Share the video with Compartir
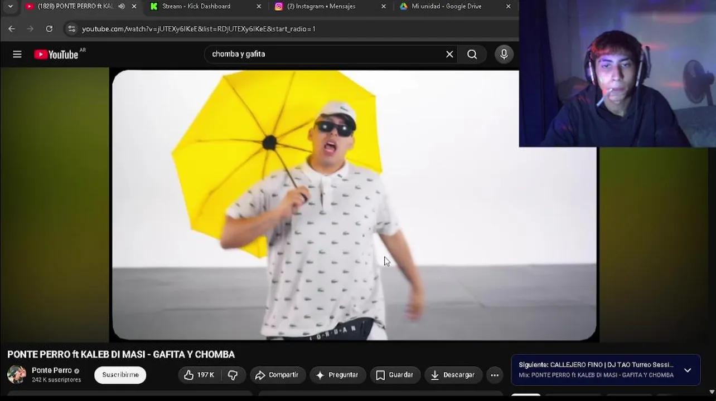 tap(277, 375)
